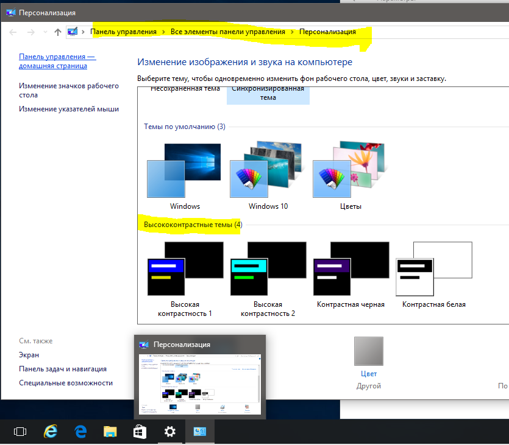Open File Explorer from taskbar
This screenshot has width=509, height=445.
[110, 432]
